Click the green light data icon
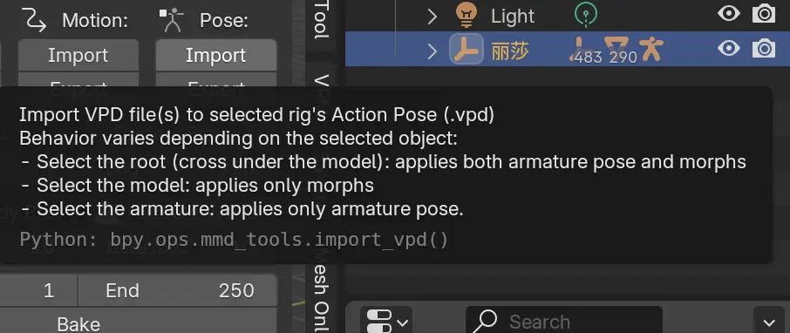790x333 pixels. 585,14
